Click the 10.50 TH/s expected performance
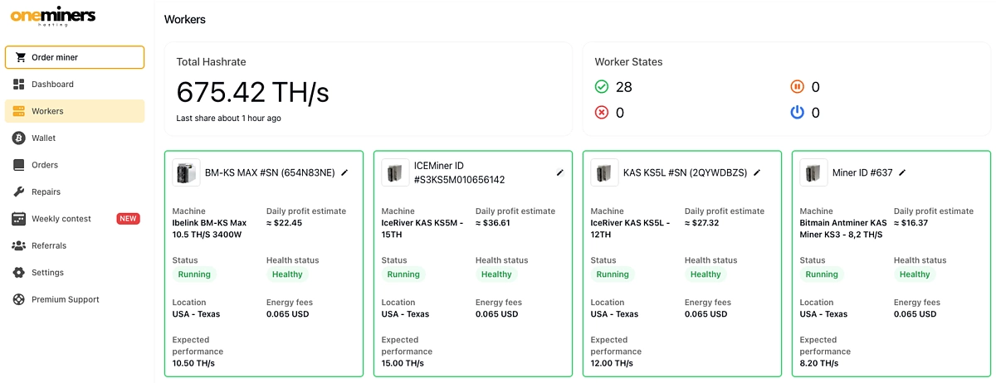The height and width of the screenshot is (383, 996). click(193, 363)
